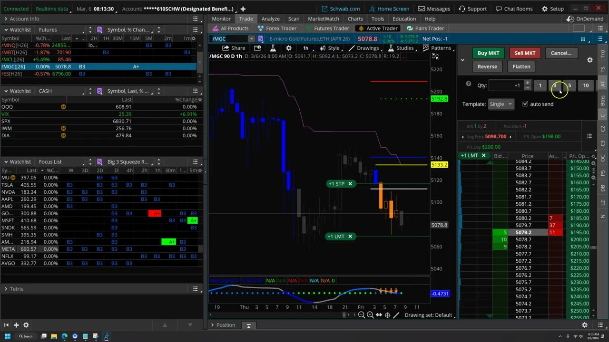Cancel +1 LMT bubble in price ladder
The image size is (609, 342).
[x=483, y=155]
